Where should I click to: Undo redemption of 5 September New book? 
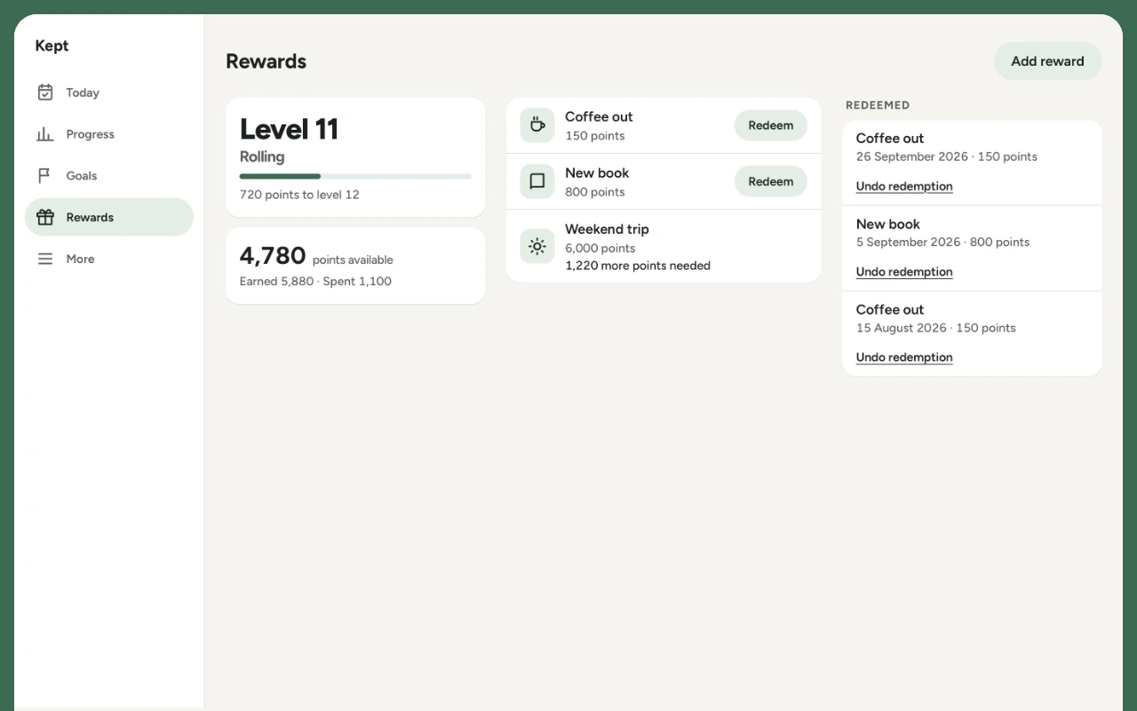[x=904, y=272]
